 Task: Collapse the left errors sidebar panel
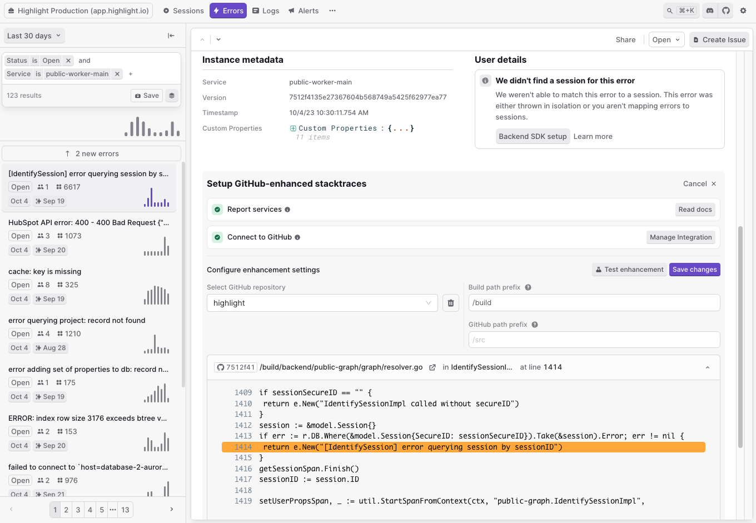coord(171,36)
